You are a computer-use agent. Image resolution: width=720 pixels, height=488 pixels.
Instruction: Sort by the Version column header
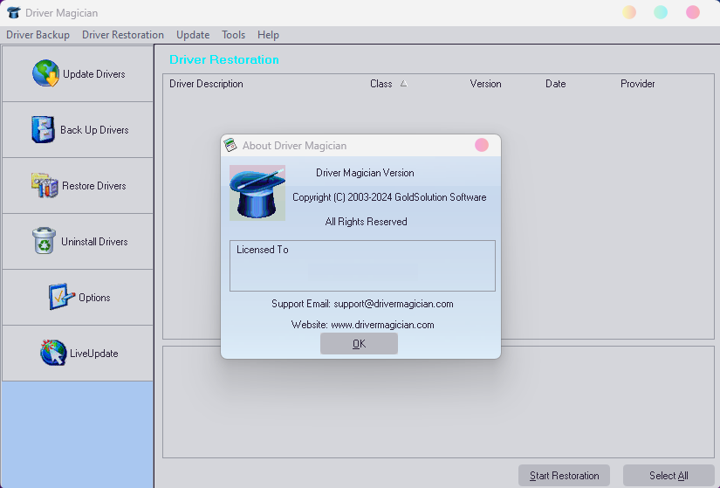485,84
